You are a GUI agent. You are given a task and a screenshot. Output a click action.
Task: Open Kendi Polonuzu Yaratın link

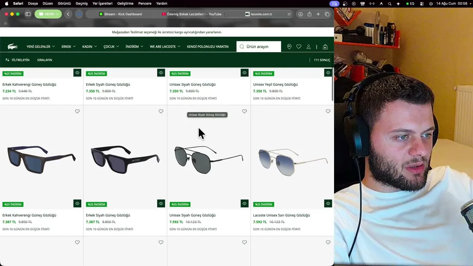[x=208, y=47]
